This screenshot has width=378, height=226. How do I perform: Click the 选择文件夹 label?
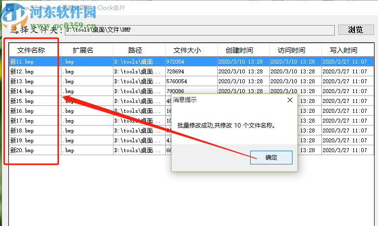tap(37, 30)
